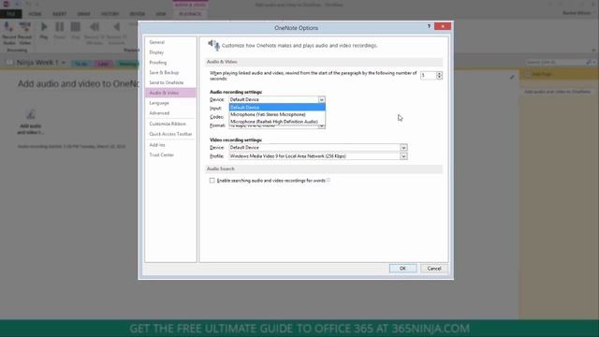Screen dimensions: 599x337
Task: Collapse the audio Device dropdown arrow
Action: (x=322, y=100)
